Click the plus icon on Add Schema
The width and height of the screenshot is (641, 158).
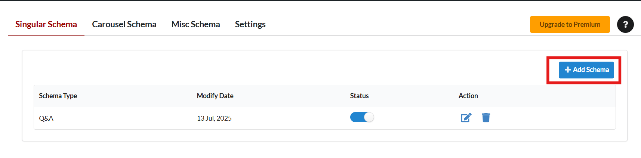[568, 70]
